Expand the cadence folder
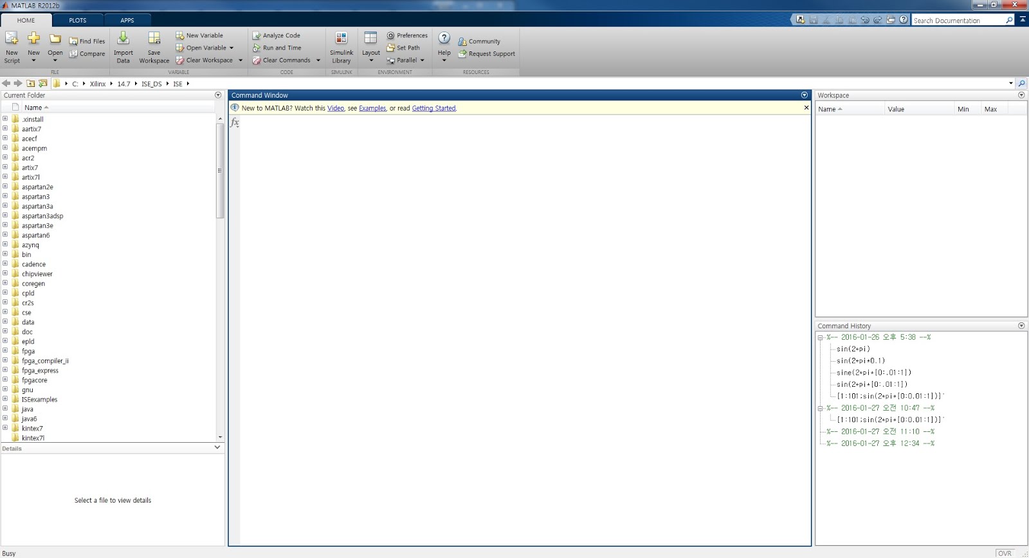Image resolution: width=1029 pixels, height=558 pixels. coord(5,264)
